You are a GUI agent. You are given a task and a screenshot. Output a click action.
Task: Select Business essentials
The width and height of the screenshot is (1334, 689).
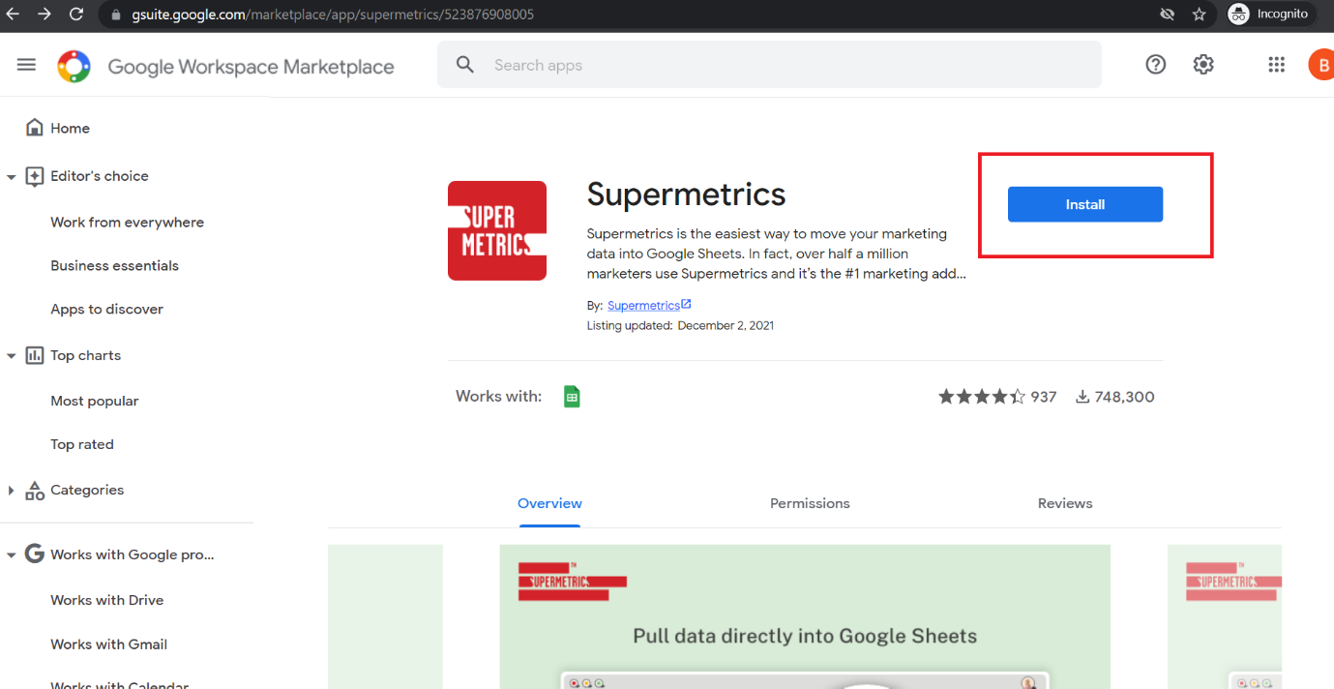[114, 265]
